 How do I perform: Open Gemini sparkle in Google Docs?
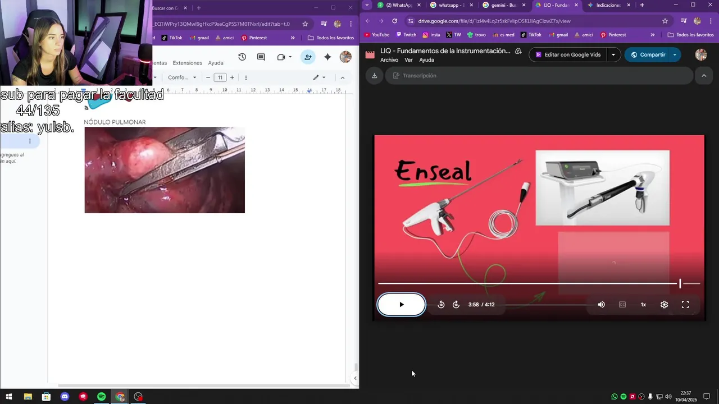click(327, 57)
